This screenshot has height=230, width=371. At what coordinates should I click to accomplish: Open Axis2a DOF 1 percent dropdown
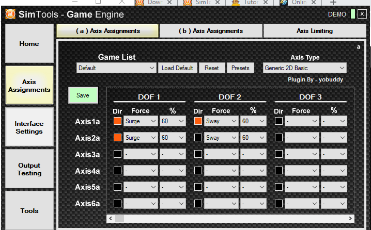(173, 138)
